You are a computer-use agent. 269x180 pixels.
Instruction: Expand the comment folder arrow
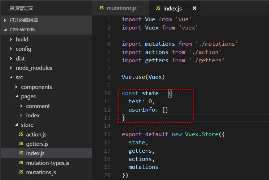(21, 106)
